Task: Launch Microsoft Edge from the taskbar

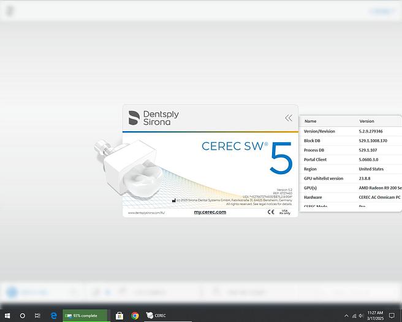Action: coord(53,316)
